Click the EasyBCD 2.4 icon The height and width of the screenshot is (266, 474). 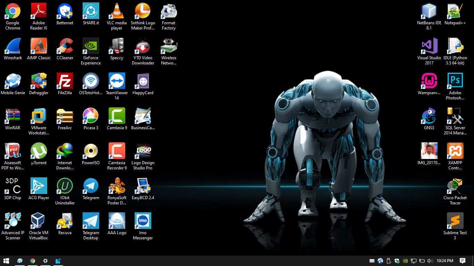point(143,186)
